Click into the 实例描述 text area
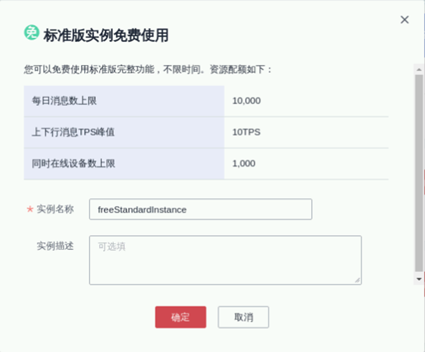The width and height of the screenshot is (425, 352). coord(225,260)
